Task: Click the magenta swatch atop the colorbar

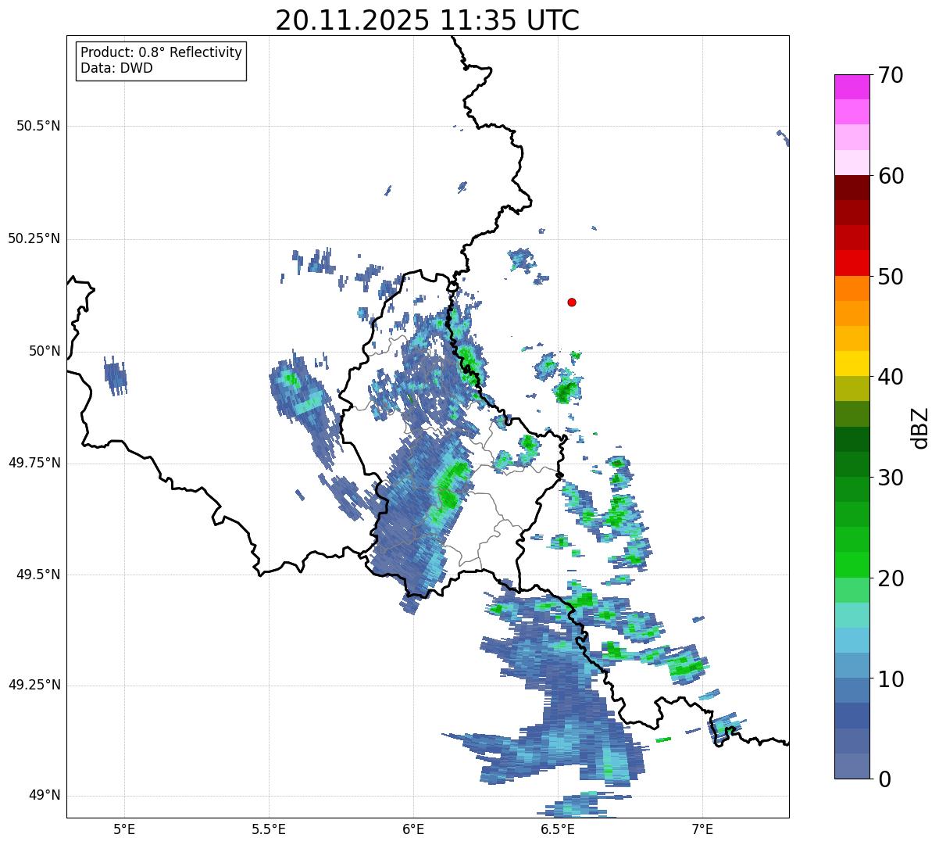Action: [x=852, y=87]
